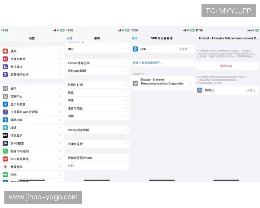Tap the 通知 notifications bell icon
Viewport: 260px width, 208px height.
pyautogui.click(x=5, y=51)
